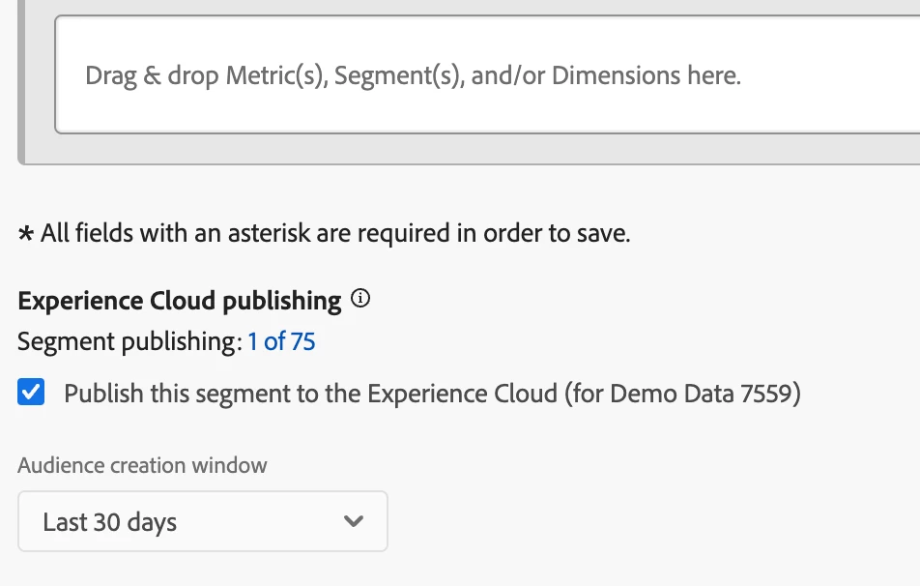Click the info icon beside Experience Cloud publishing

tap(360, 299)
